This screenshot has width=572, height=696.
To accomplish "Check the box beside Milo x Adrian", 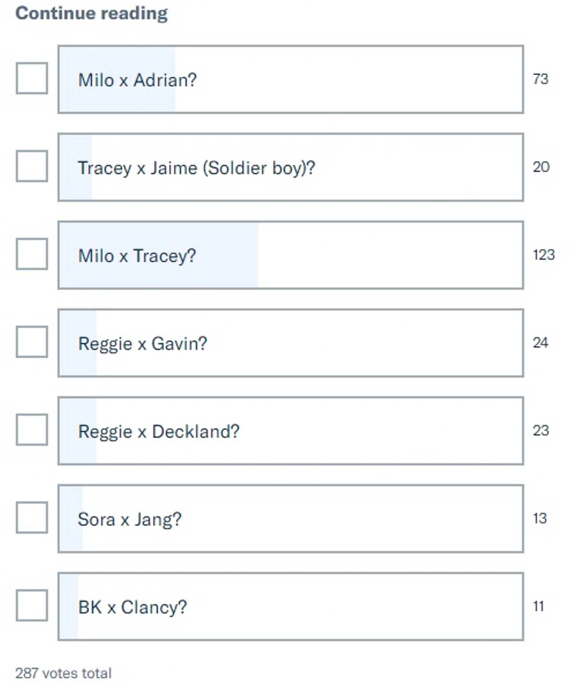I will [32, 78].
